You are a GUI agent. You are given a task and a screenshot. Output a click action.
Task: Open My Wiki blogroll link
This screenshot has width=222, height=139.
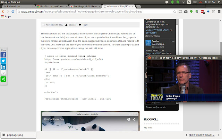pyautogui.click(x=148, y=128)
